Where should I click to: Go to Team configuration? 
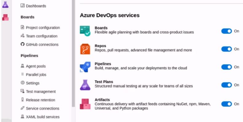tap(42, 36)
